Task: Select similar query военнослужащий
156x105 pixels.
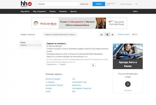Action: (53, 79)
